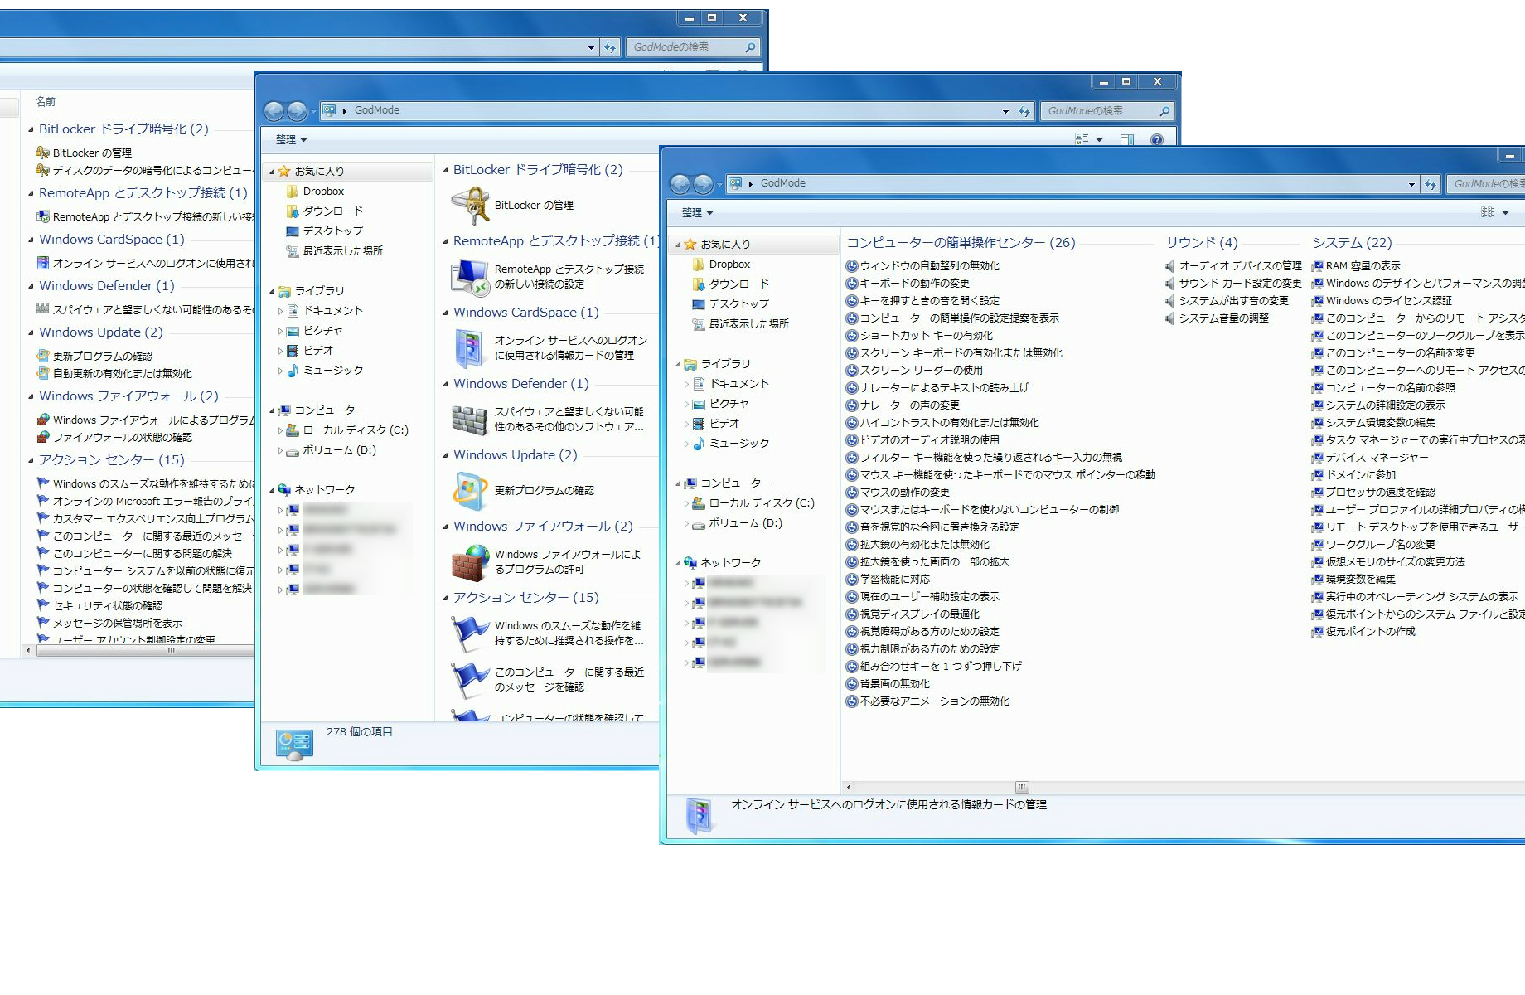Click refresh icon in middle window address bar
1525x995 pixels.
pyautogui.click(x=1024, y=111)
